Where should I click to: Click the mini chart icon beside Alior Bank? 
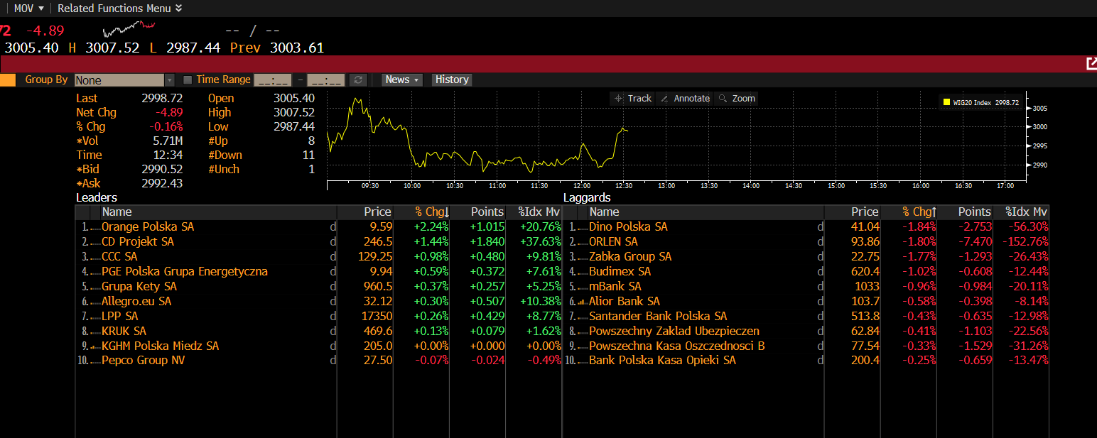pyautogui.click(x=581, y=302)
